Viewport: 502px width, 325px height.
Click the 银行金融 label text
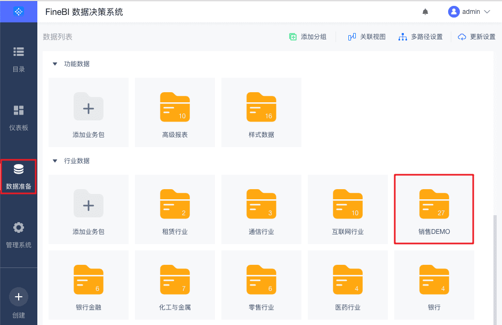89,307
